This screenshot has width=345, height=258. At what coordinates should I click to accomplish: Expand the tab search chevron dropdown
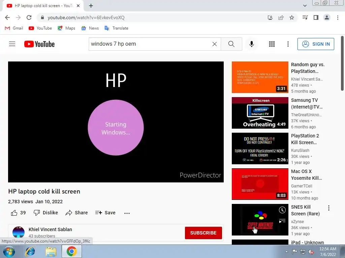point(305,6)
